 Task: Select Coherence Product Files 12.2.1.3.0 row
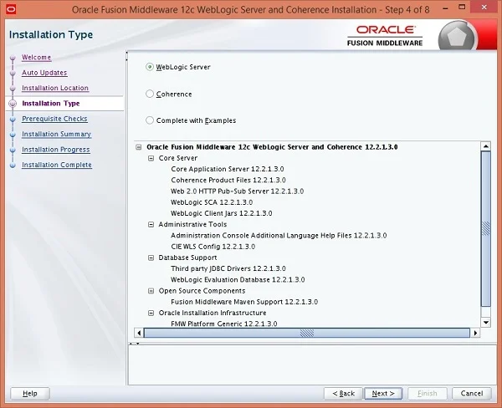[228, 180]
